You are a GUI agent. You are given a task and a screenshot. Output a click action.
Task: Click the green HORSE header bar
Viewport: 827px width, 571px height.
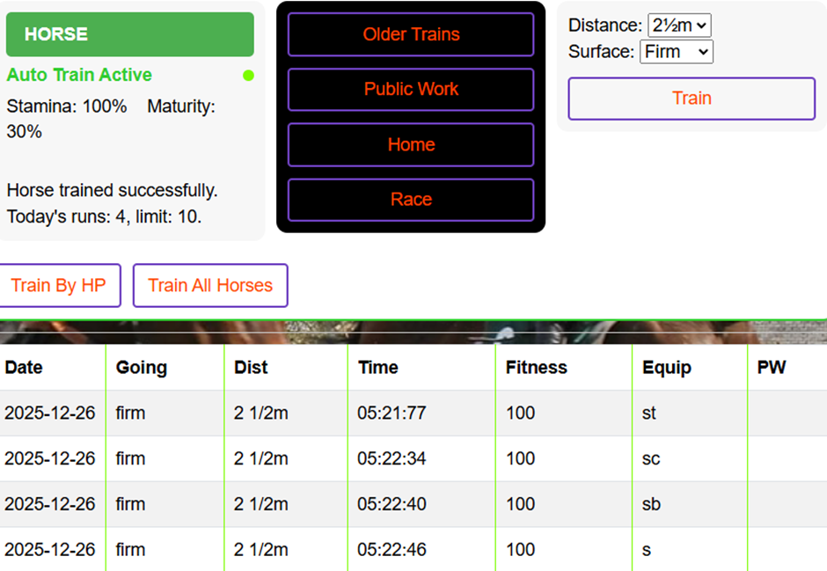click(130, 34)
